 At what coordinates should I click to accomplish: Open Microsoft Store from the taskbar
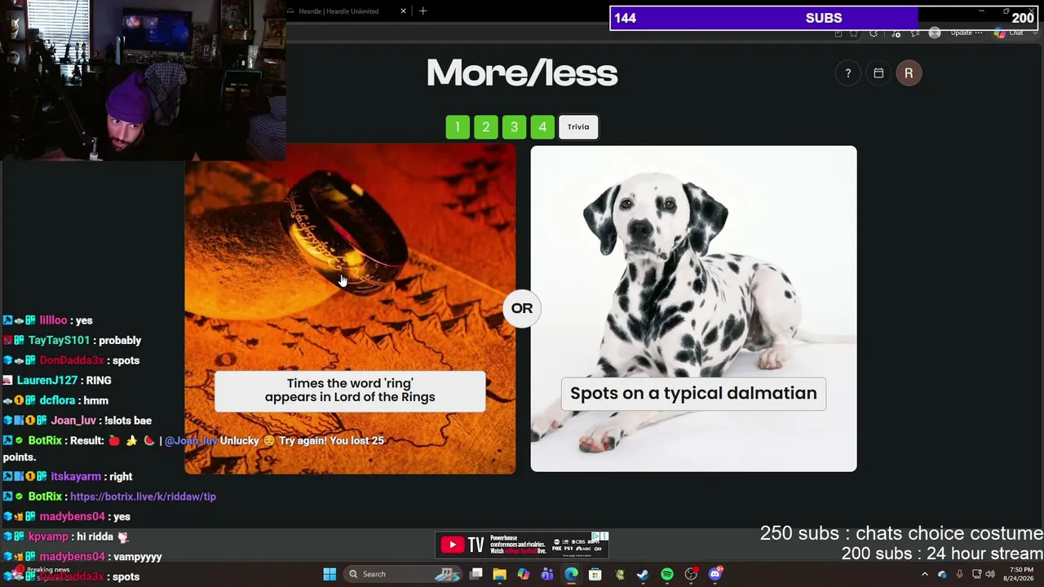coord(595,574)
